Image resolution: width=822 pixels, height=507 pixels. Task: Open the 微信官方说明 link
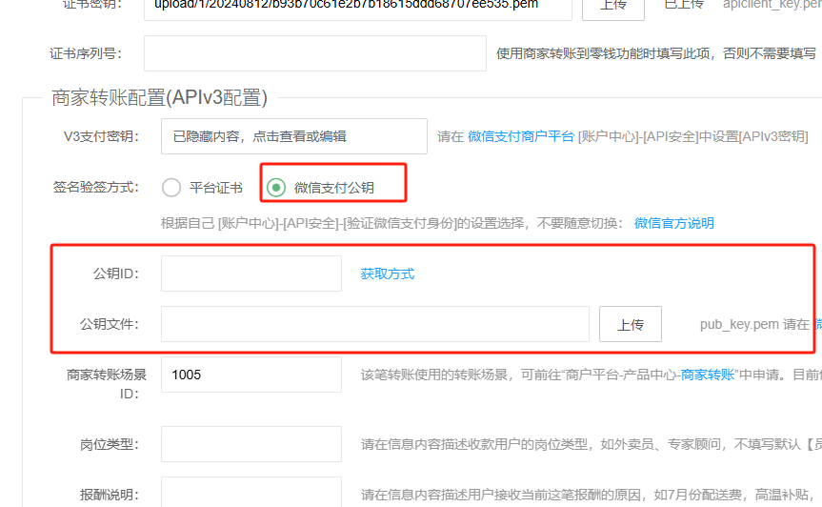point(673,223)
